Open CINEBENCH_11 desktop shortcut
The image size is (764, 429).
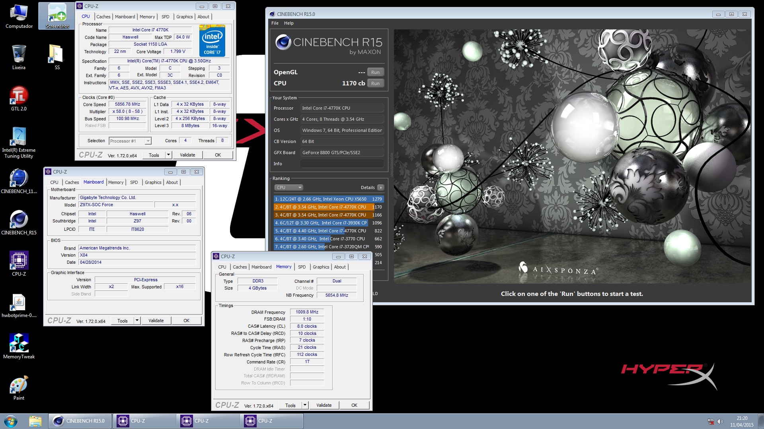point(19,182)
